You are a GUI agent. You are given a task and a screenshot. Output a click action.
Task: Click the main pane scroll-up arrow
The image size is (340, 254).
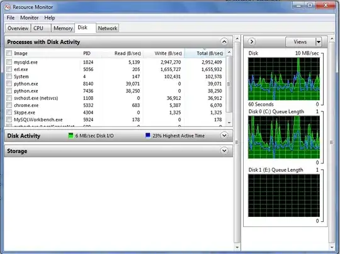pos(237,39)
